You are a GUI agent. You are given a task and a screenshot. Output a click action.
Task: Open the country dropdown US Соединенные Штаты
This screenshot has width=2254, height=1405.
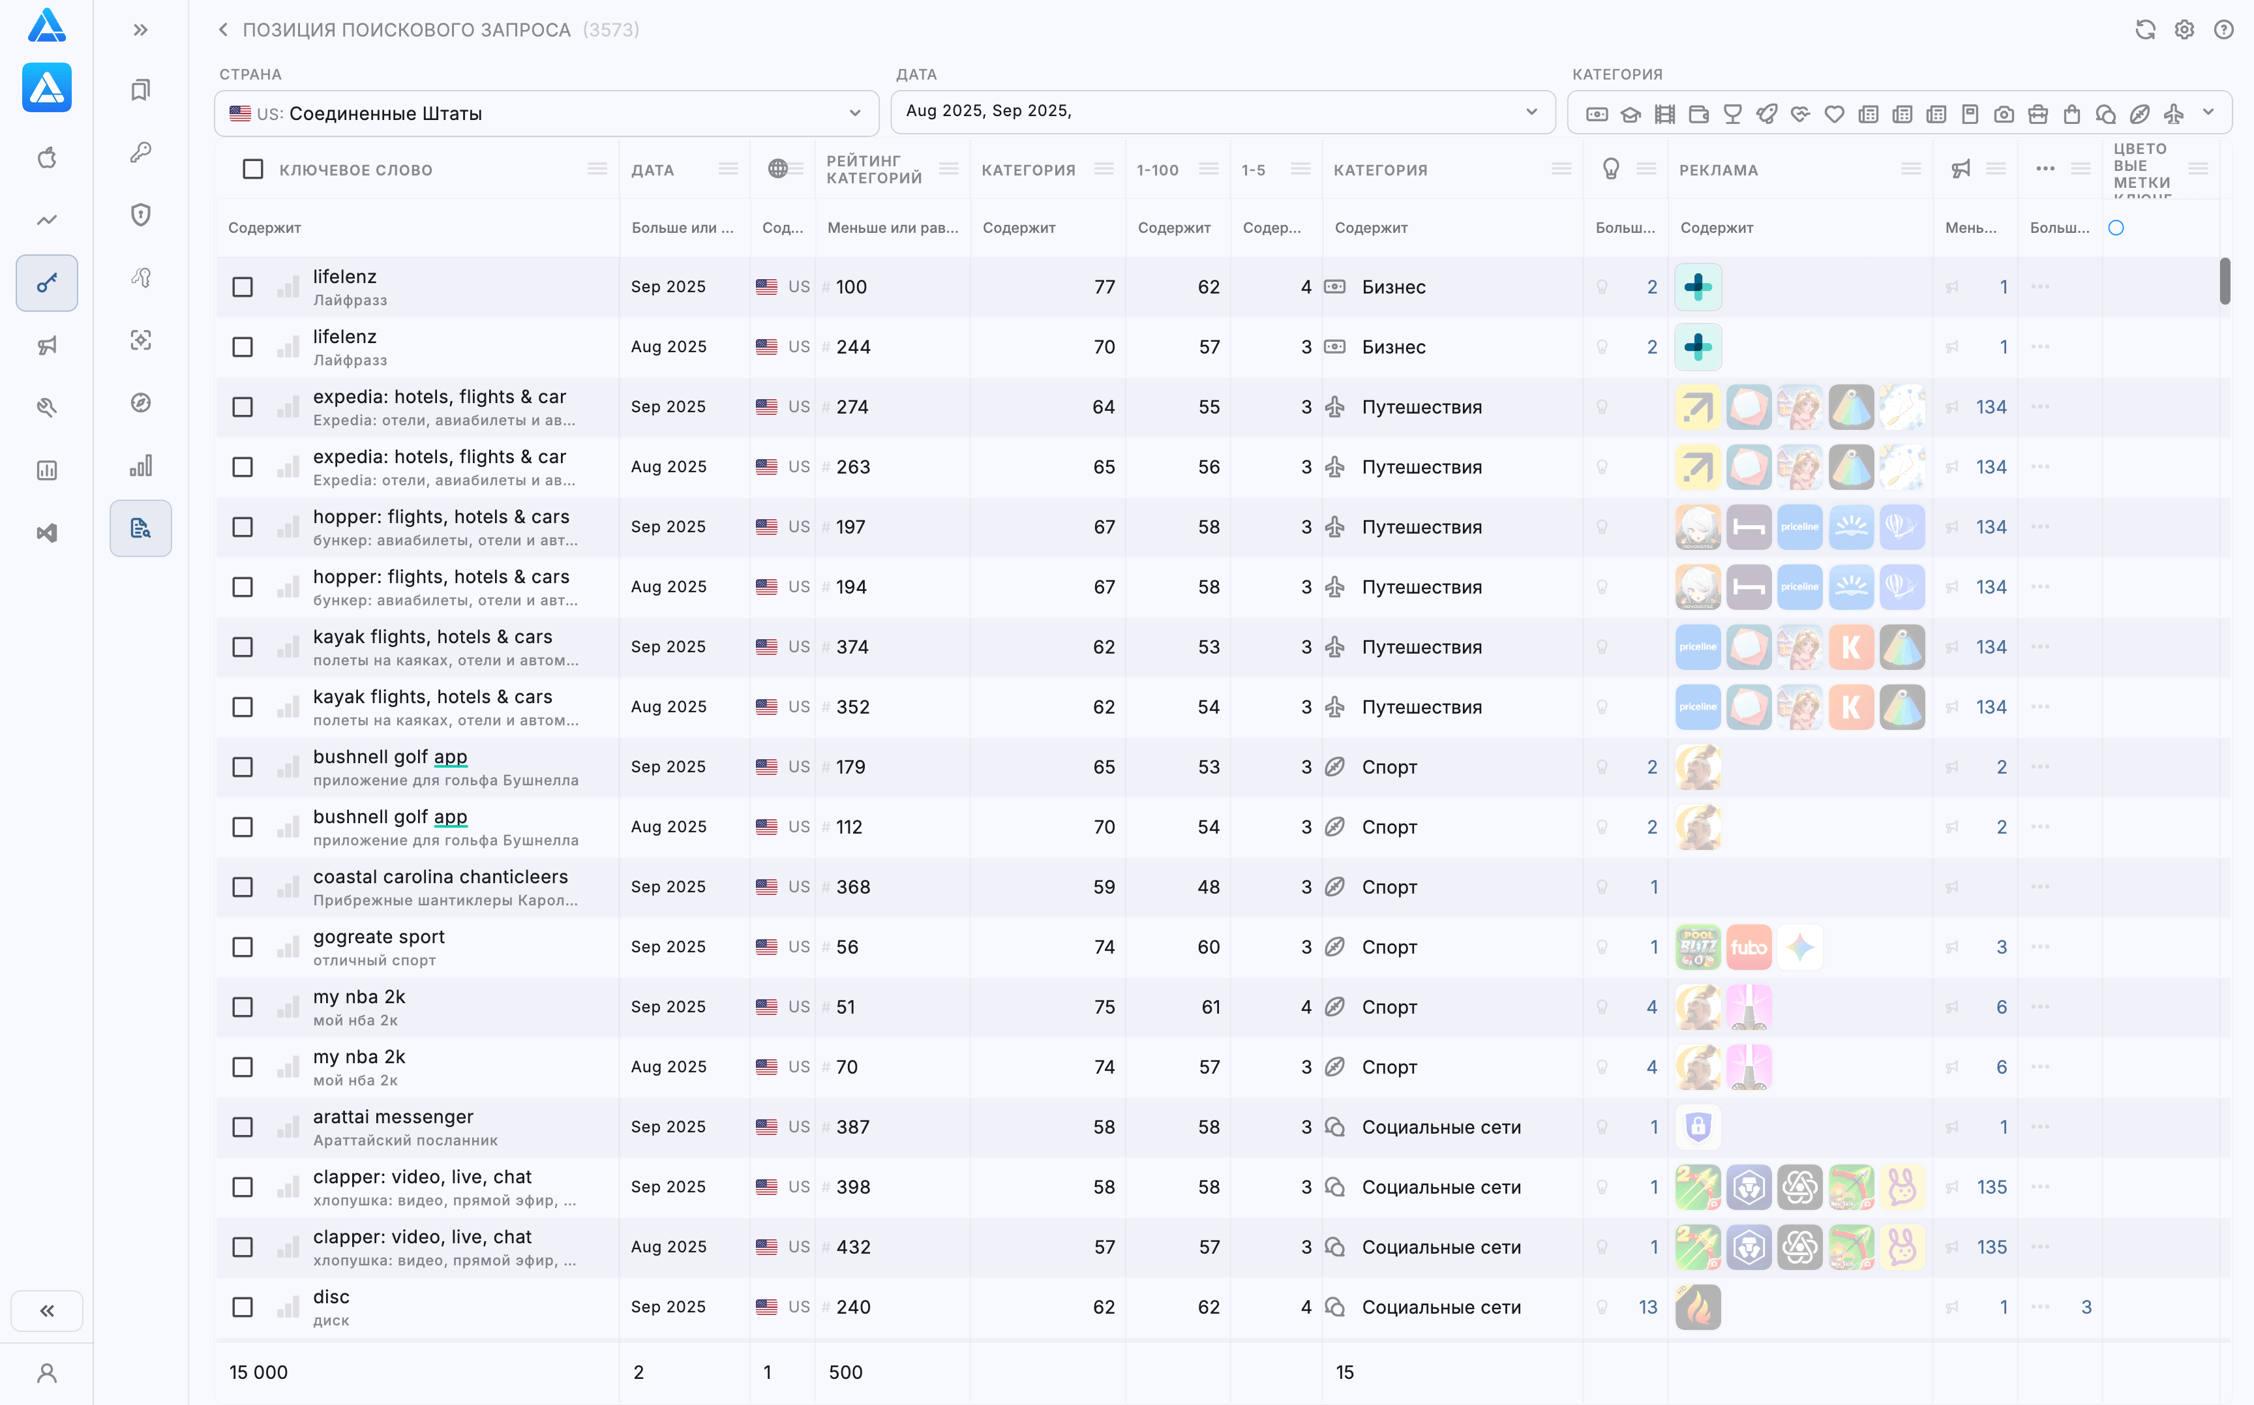(547, 113)
